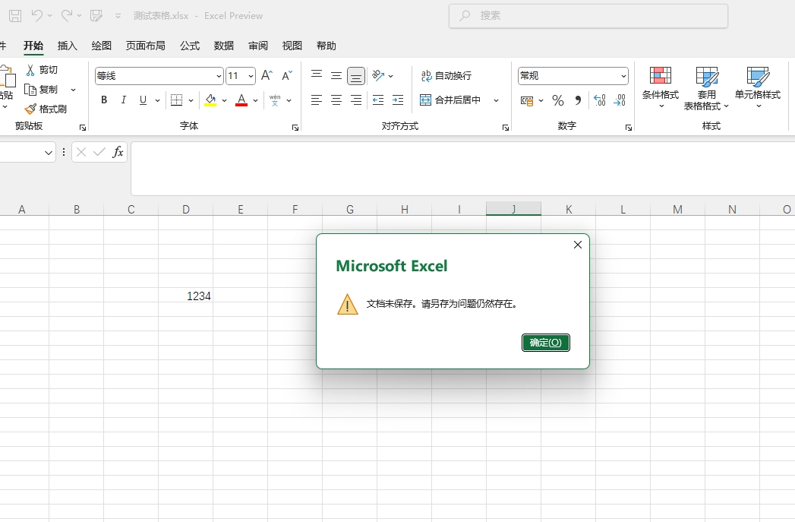Click the text orientation icon
The image size is (795, 522).
coord(377,75)
